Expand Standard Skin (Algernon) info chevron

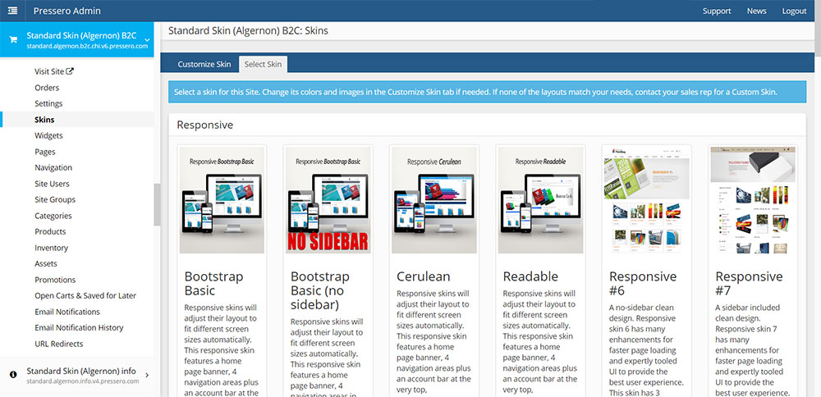tap(147, 375)
